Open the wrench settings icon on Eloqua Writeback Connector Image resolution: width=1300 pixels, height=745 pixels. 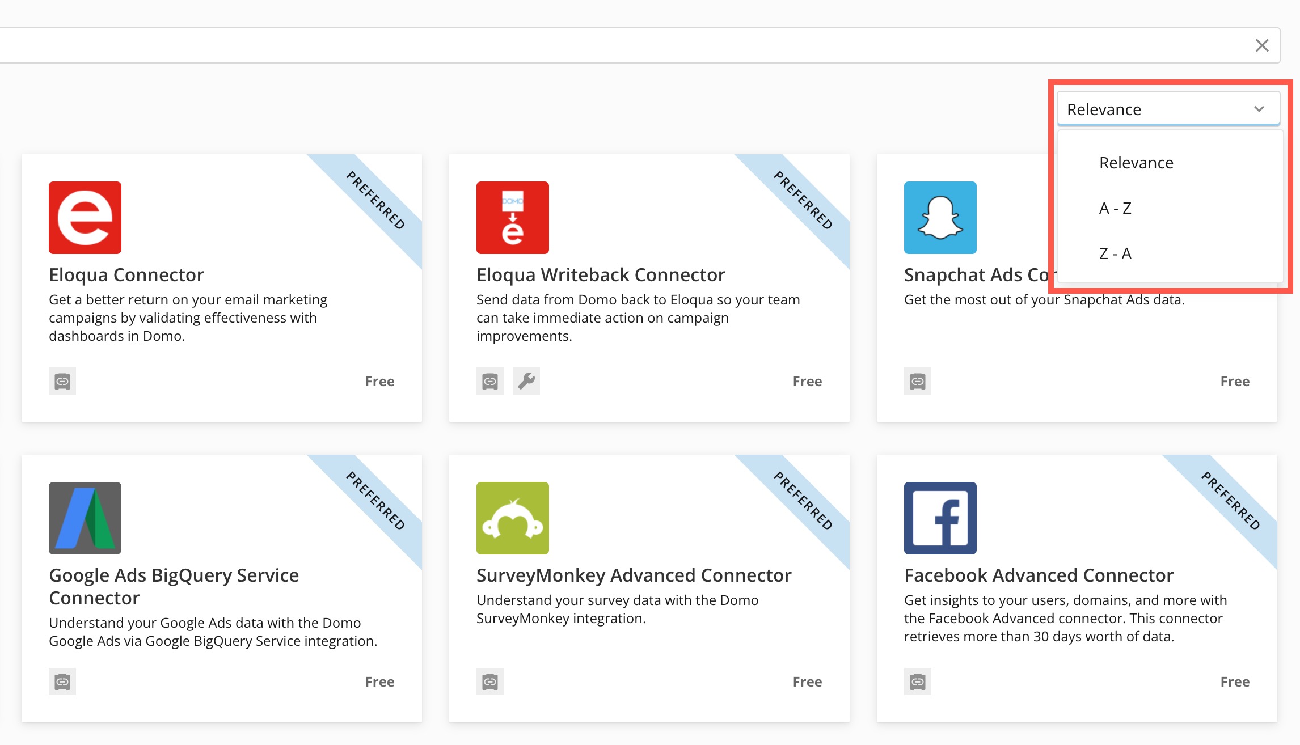[526, 381]
